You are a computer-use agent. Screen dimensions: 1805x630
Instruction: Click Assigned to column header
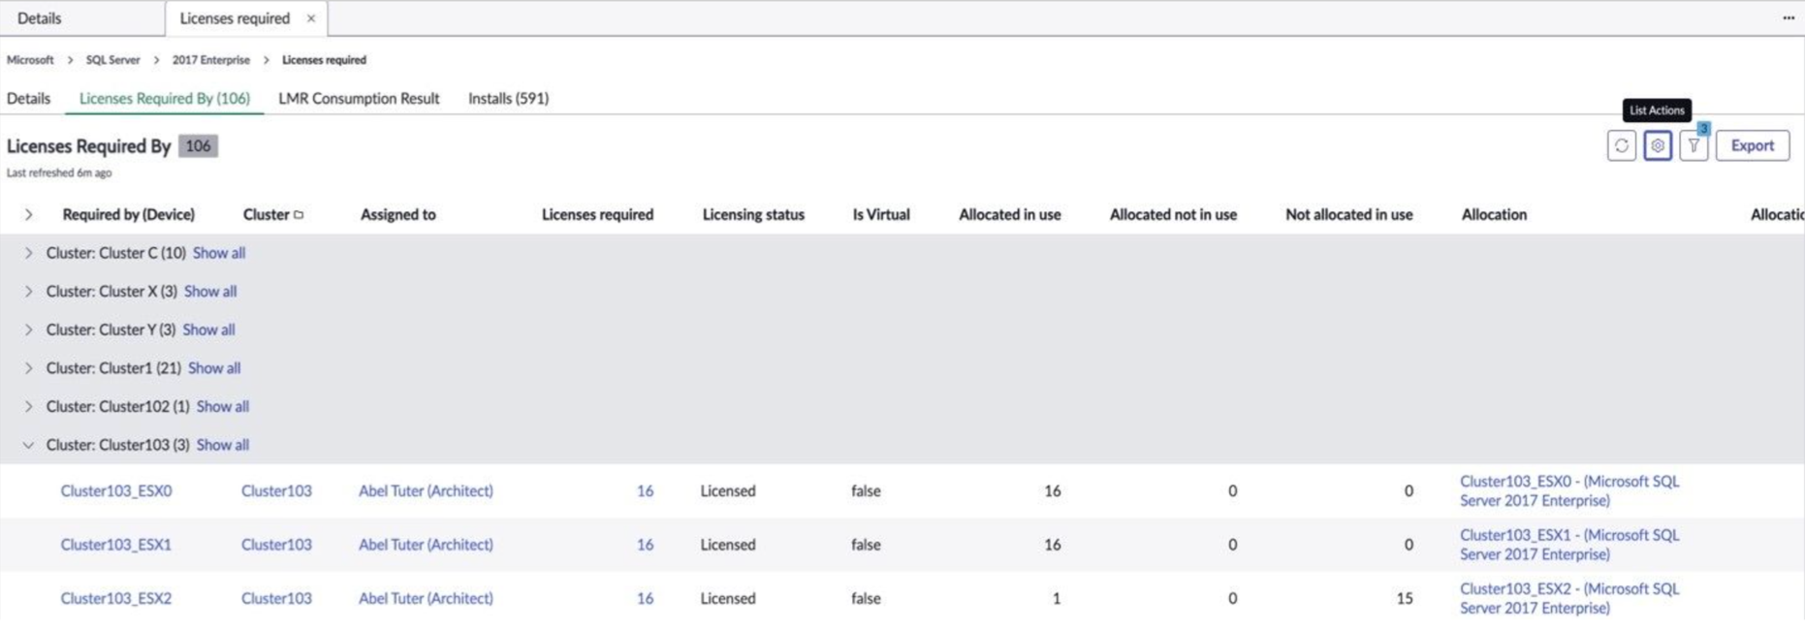click(x=397, y=214)
